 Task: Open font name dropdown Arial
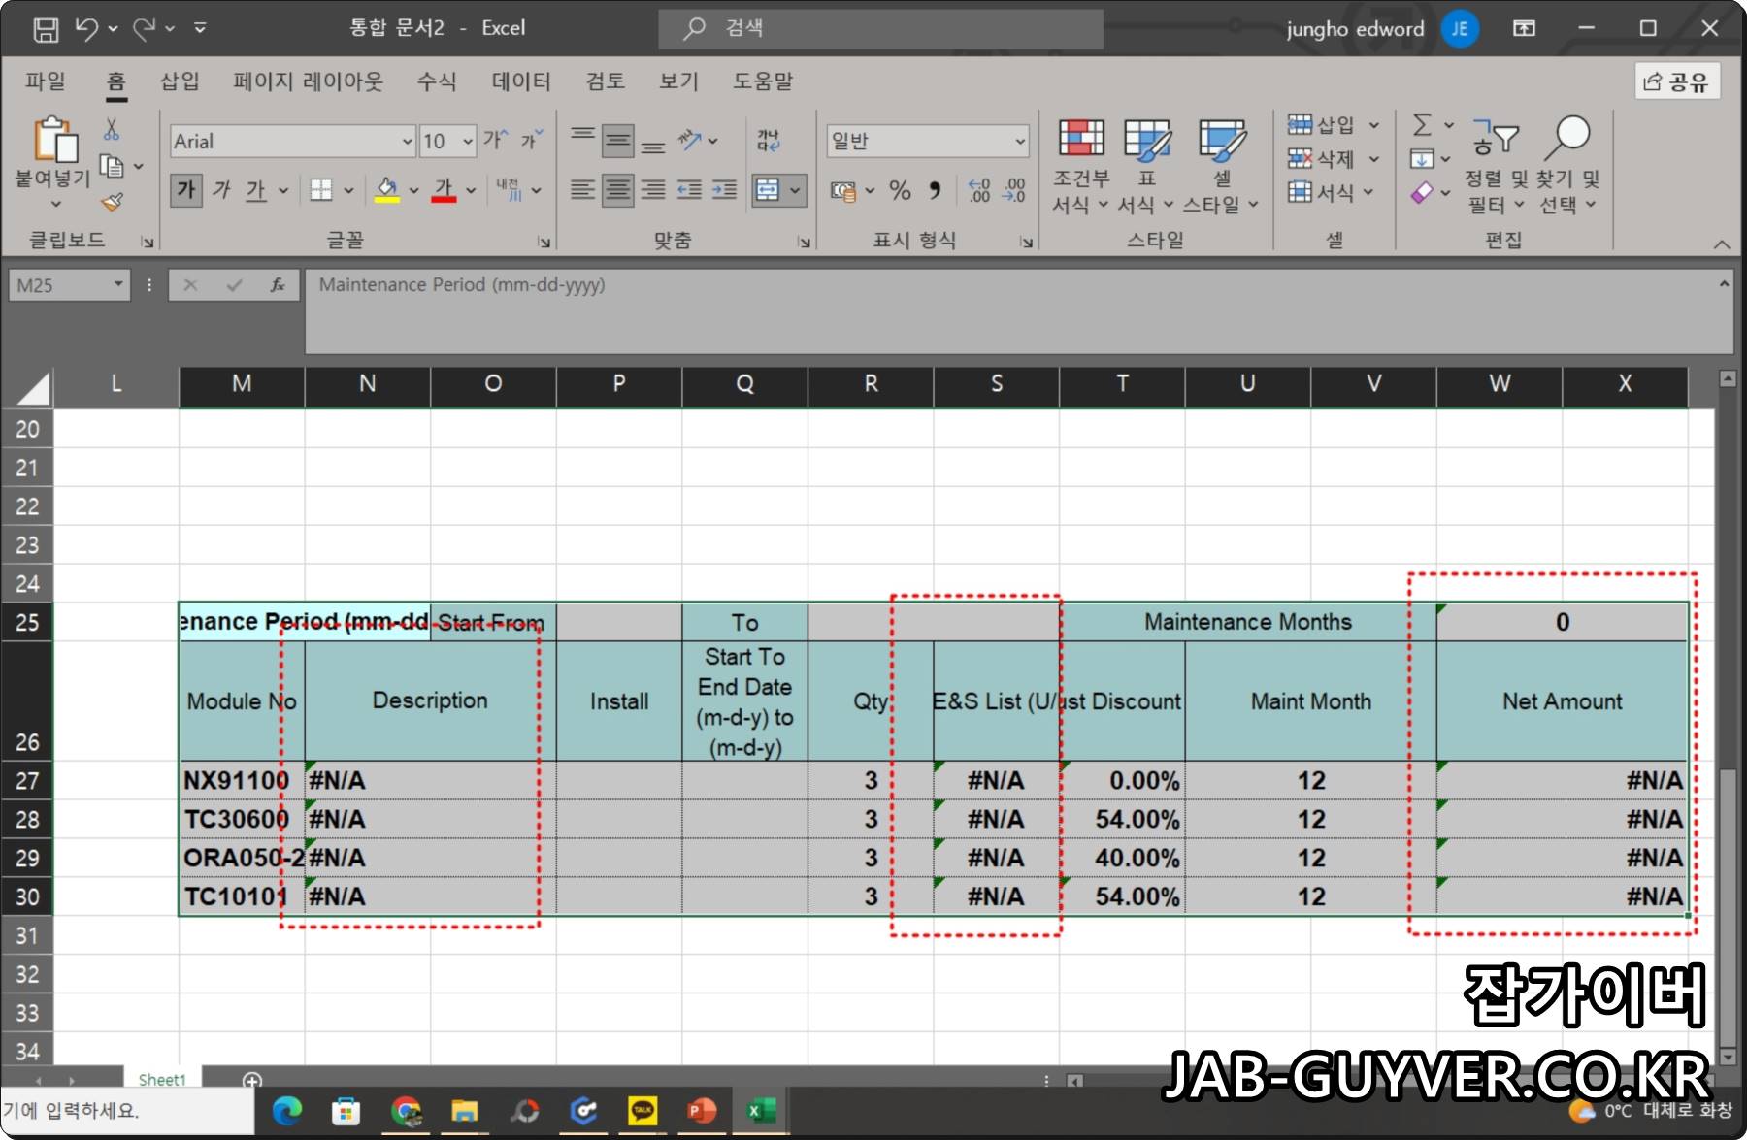point(407,142)
